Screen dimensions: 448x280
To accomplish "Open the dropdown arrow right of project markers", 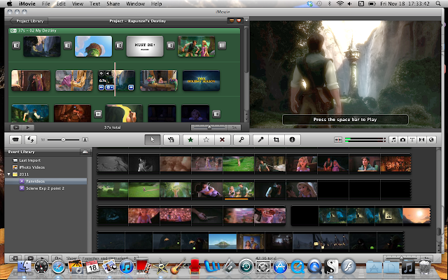I will [246, 20].
